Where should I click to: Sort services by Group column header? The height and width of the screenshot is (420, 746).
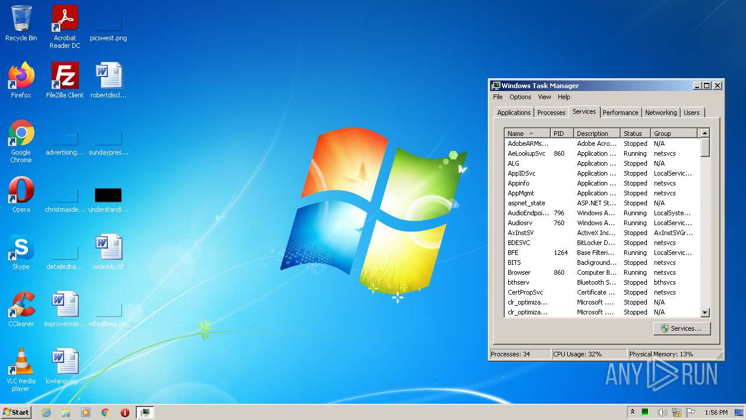click(x=674, y=133)
